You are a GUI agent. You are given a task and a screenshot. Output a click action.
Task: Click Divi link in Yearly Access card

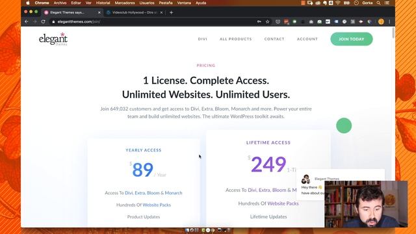[x=129, y=193]
